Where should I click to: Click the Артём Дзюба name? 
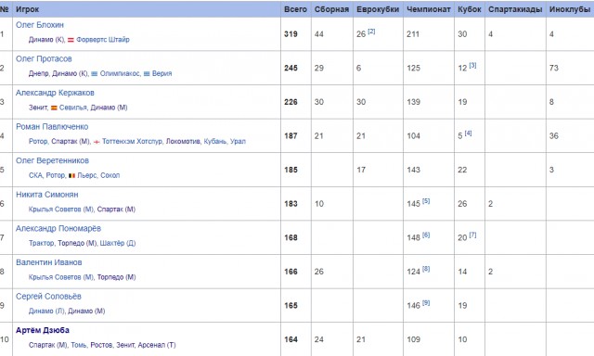[43, 330]
